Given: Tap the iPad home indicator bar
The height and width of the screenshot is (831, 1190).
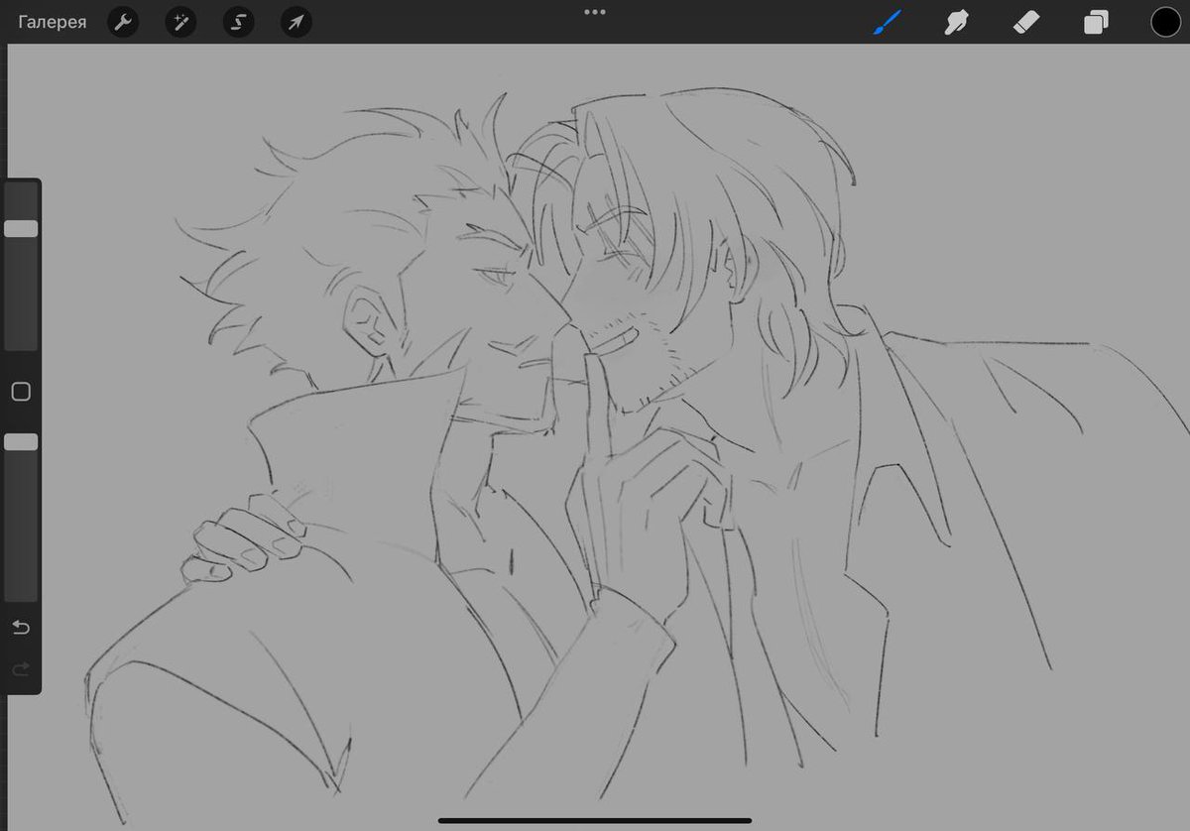Looking at the screenshot, I should point(595,821).
